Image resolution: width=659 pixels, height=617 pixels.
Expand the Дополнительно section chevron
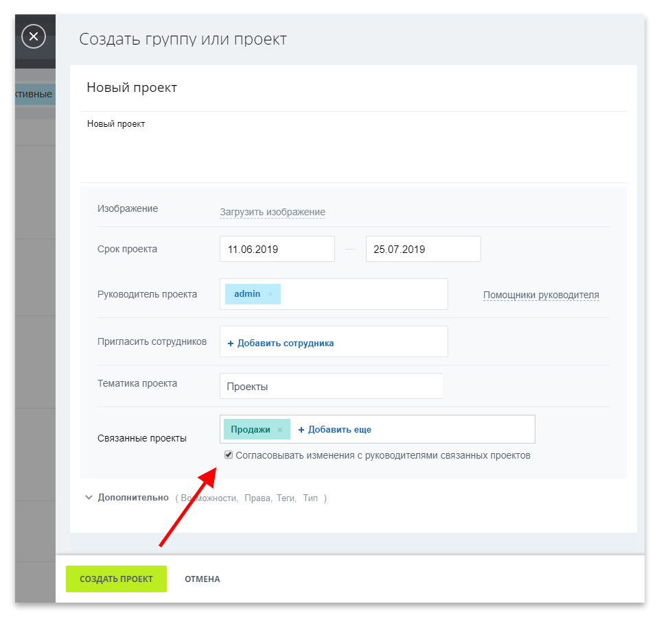[89, 498]
